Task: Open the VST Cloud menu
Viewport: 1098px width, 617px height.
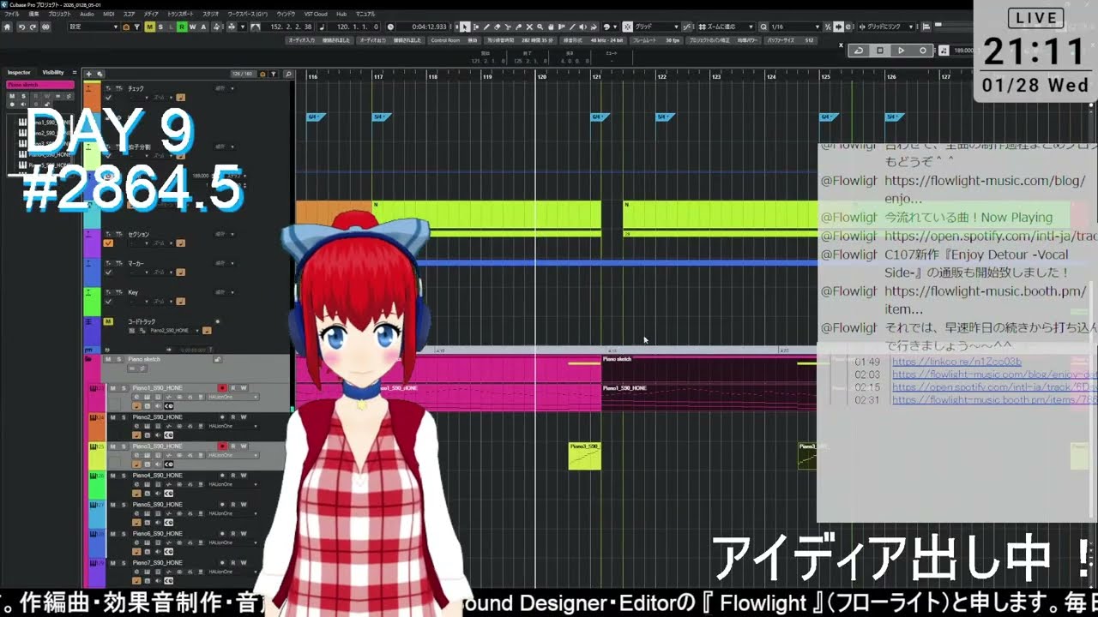Action: coord(316,15)
